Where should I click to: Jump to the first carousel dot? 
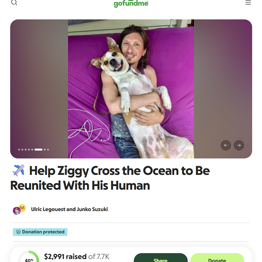pos(19,150)
